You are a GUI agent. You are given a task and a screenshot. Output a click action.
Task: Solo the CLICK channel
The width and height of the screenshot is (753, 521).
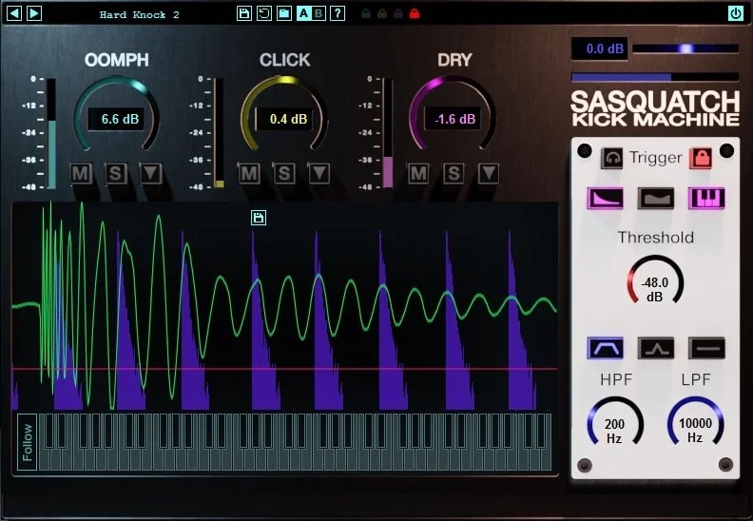[x=284, y=173]
